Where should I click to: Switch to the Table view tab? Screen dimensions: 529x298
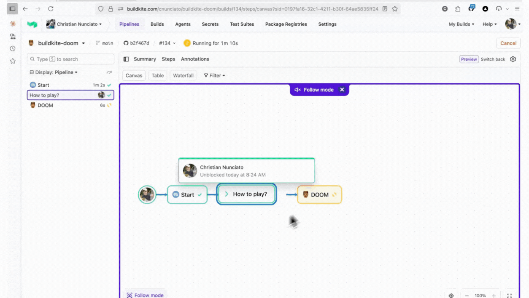[157, 75]
